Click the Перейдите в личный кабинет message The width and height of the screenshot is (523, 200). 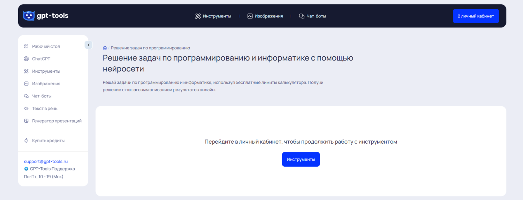pyautogui.click(x=301, y=142)
